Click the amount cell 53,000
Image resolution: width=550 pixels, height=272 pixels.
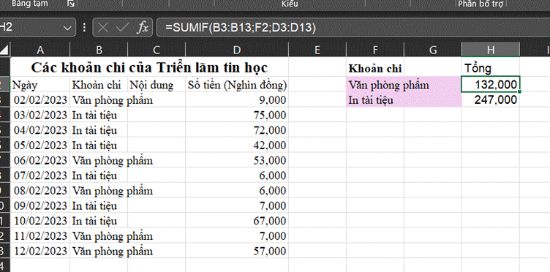pos(237,161)
